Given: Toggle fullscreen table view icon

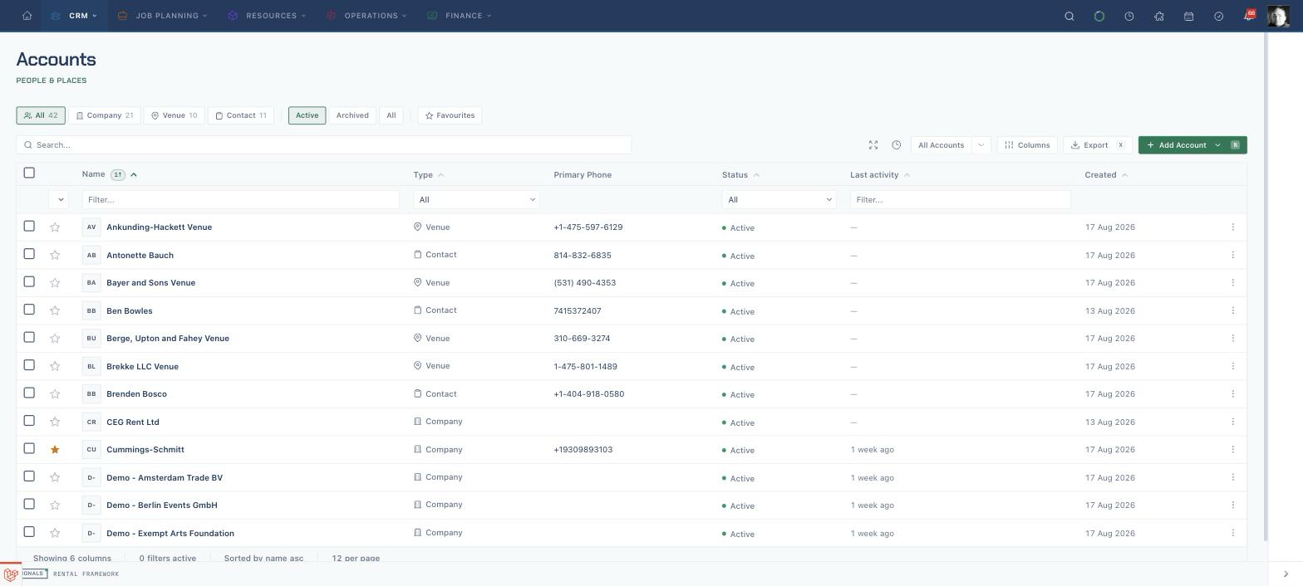Looking at the screenshot, I should click(873, 145).
